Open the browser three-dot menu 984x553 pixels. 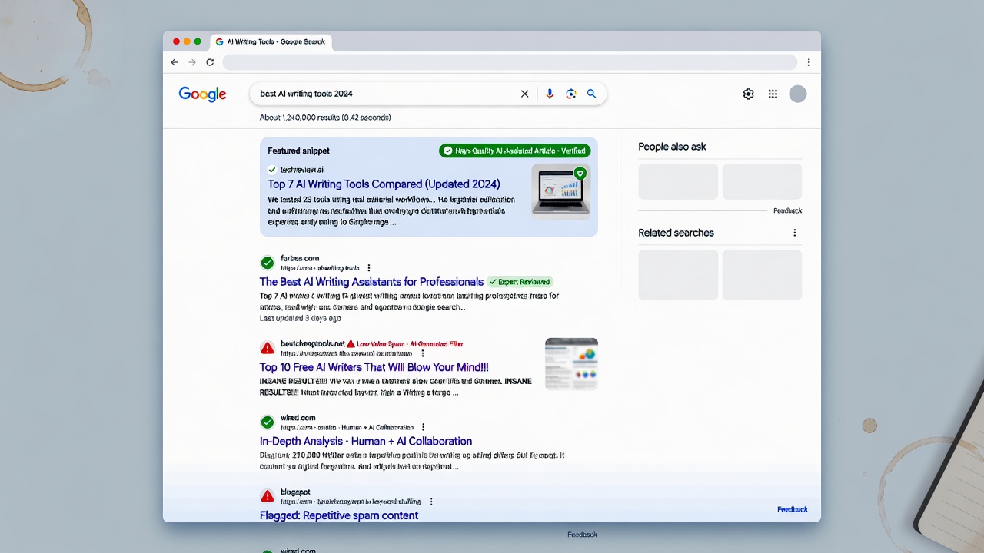tap(809, 62)
